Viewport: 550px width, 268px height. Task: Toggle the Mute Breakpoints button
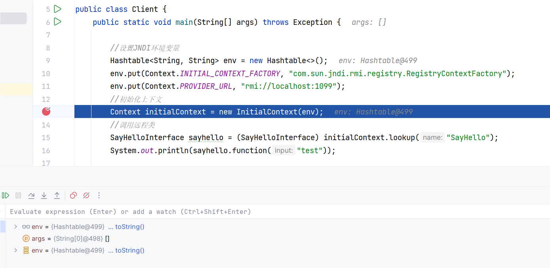tap(86, 195)
